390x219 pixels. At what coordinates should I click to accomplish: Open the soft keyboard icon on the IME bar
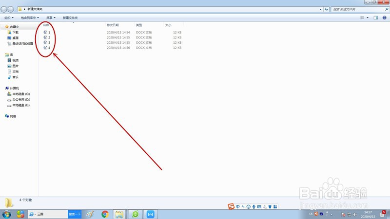(x=259, y=206)
